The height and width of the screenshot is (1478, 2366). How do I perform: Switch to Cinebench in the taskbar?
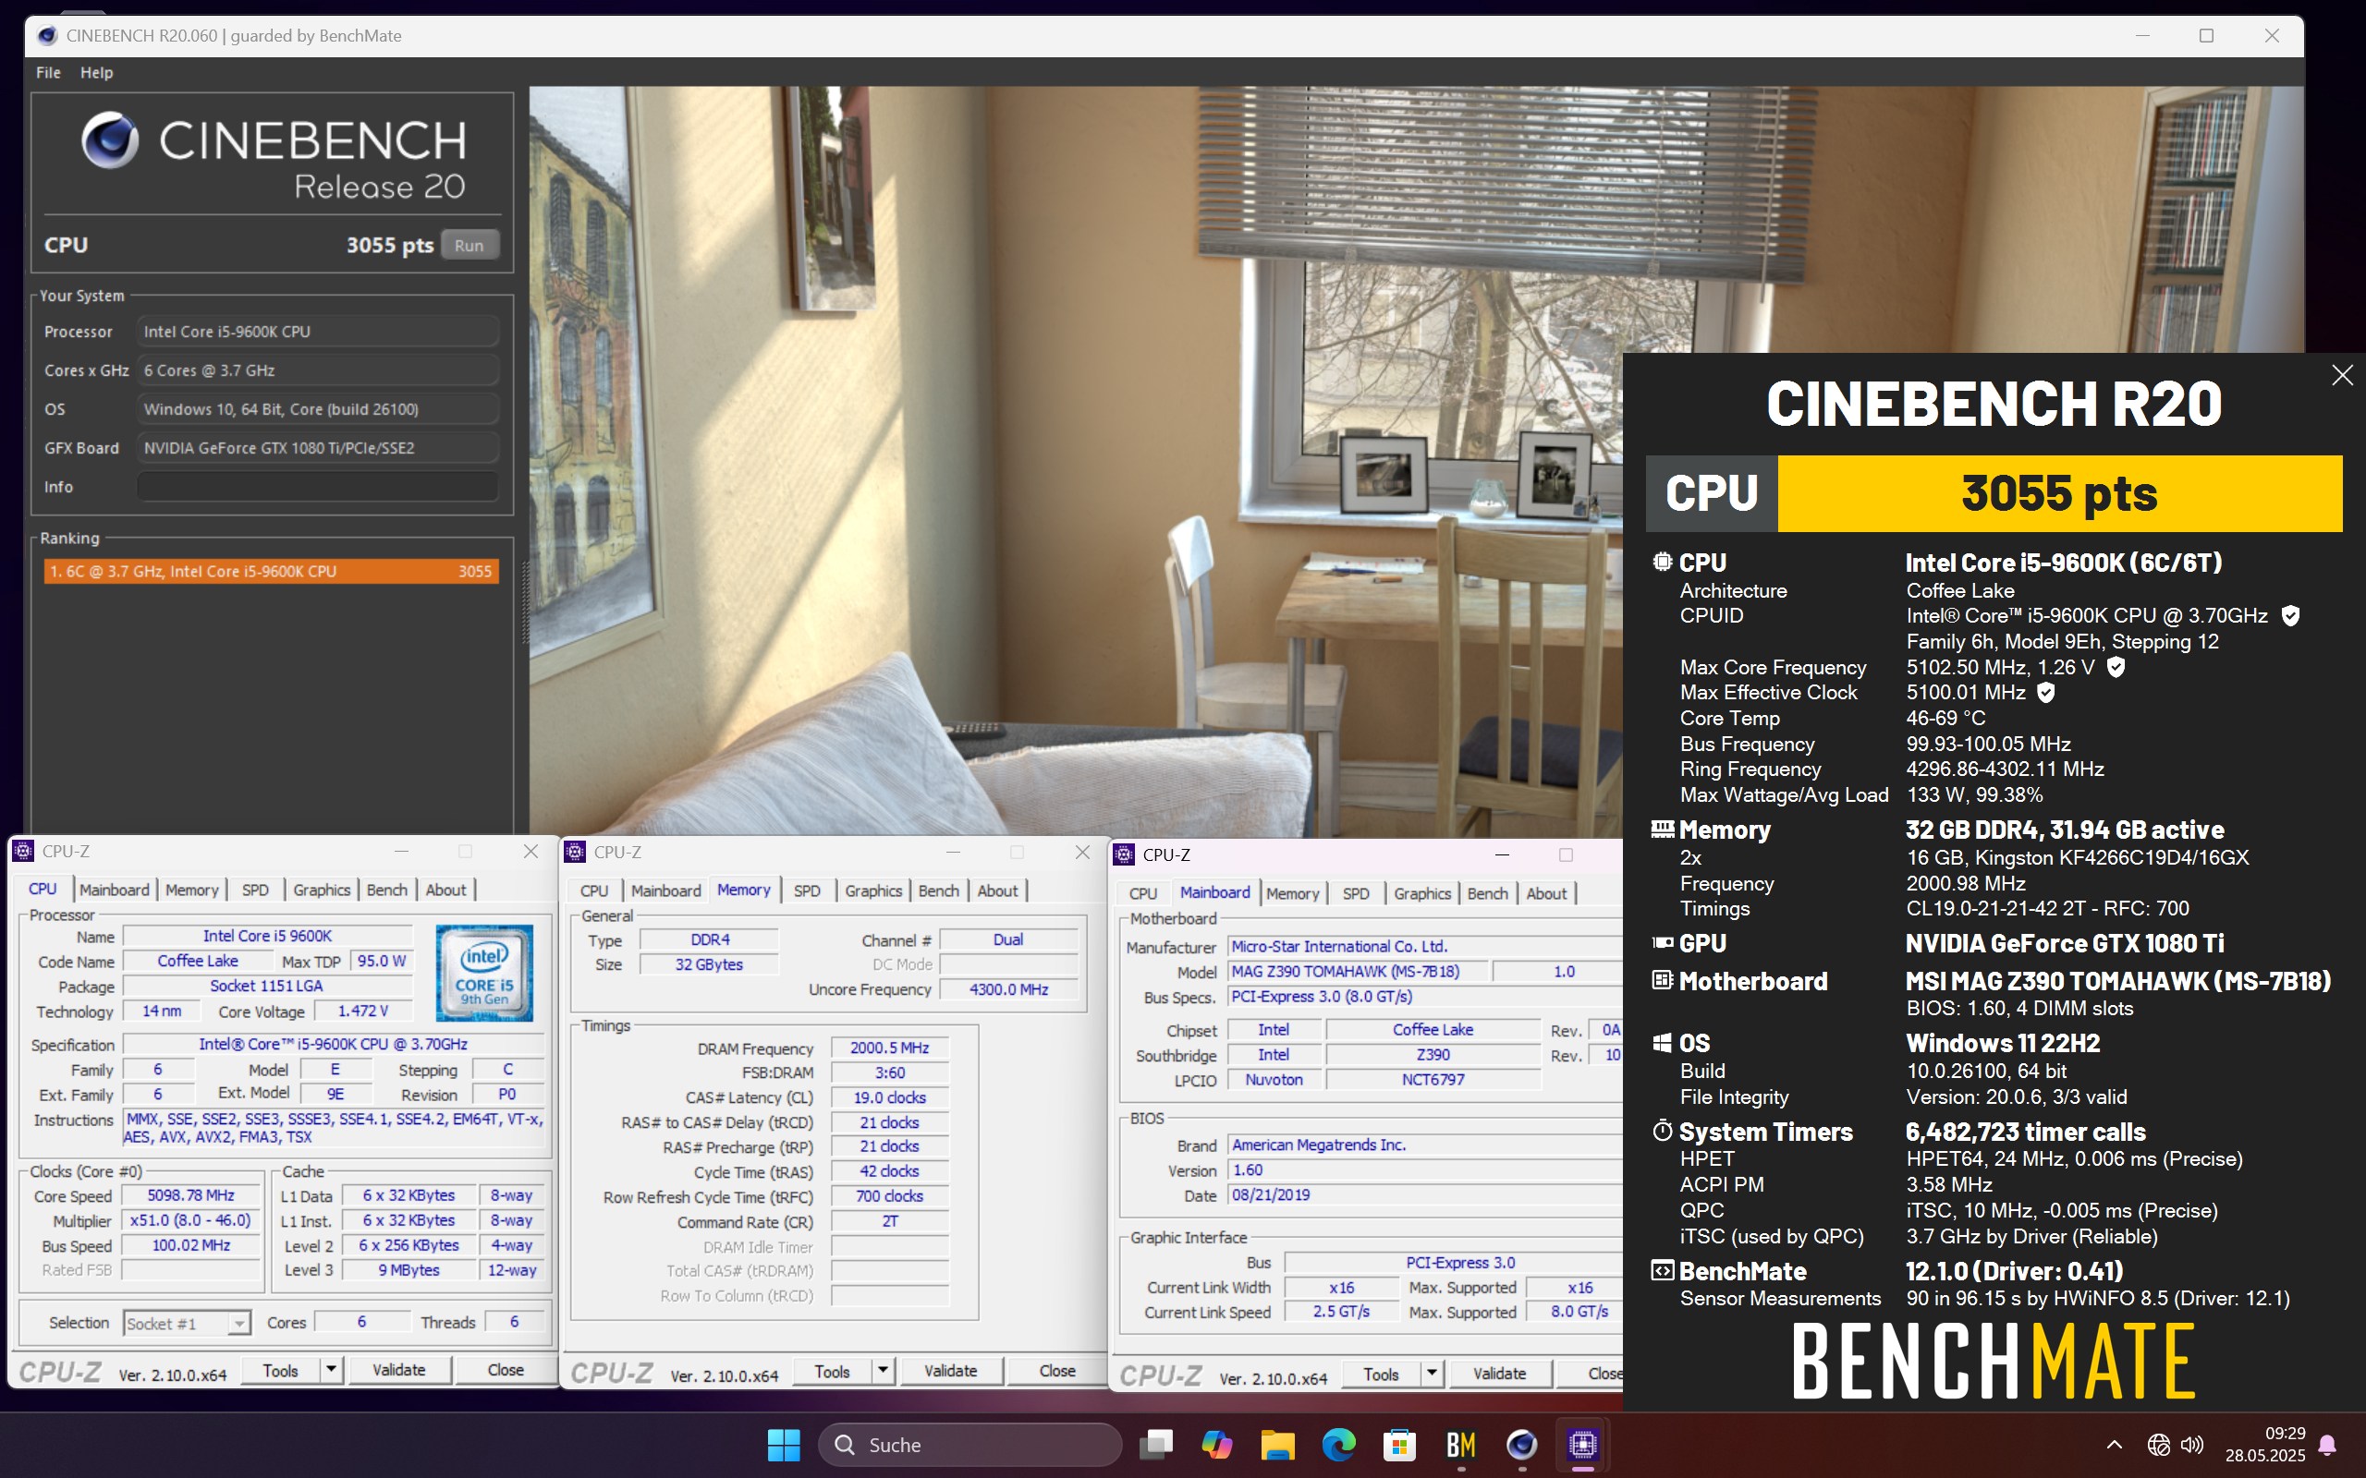pos(1521,1445)
